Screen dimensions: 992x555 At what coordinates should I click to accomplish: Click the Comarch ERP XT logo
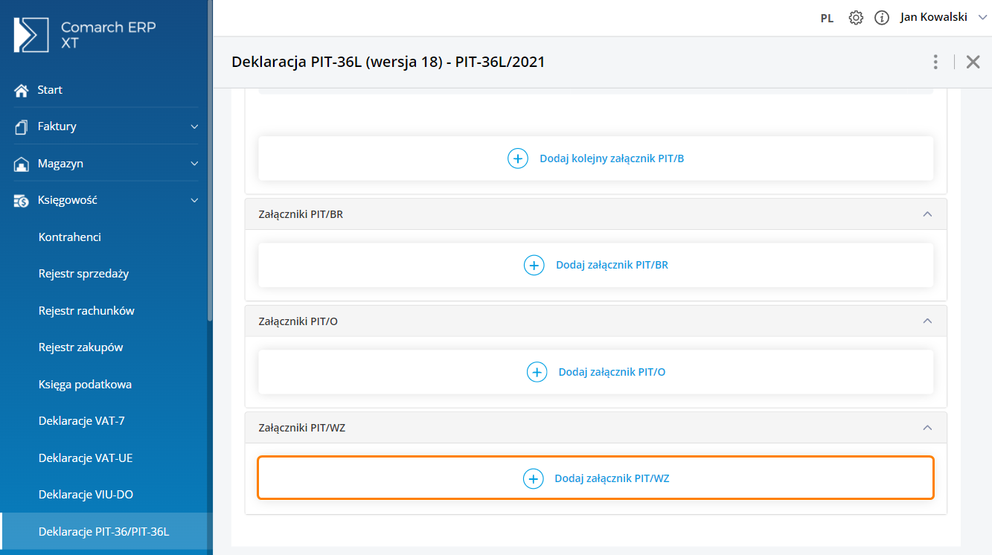[x=31, y=34]
